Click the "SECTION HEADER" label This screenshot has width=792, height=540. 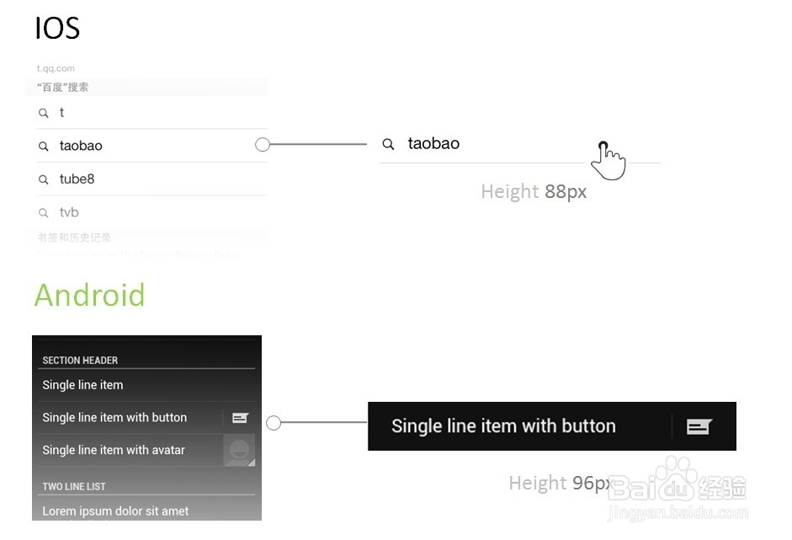80,360
